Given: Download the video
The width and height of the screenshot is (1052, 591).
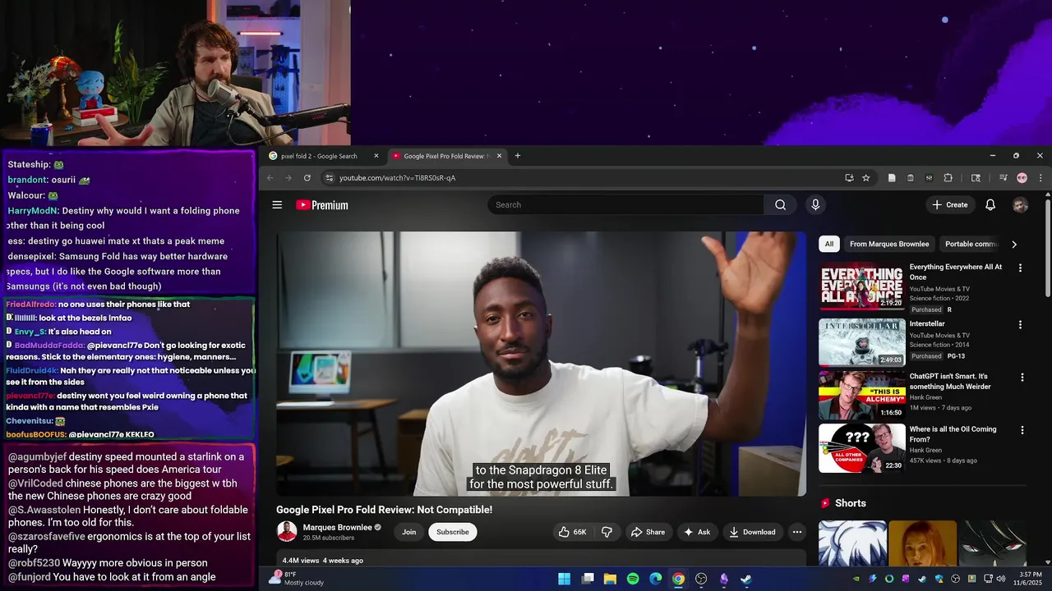Looking at the screenshot, I should tap(752, 532).
